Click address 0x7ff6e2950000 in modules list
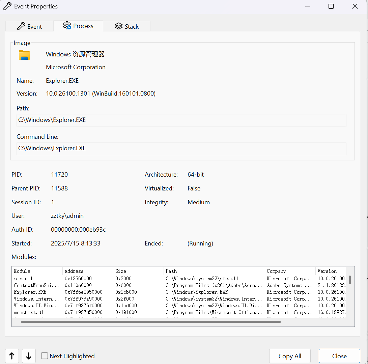Screen dimensions: 368x364 tap(84, 292)
